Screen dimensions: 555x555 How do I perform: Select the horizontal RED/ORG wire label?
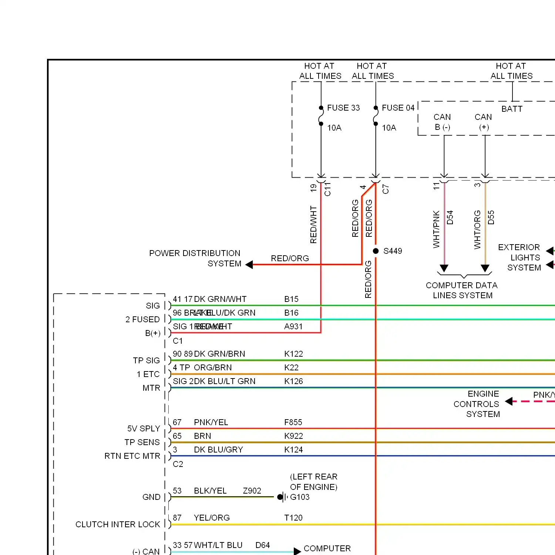[x=290, y=258]
